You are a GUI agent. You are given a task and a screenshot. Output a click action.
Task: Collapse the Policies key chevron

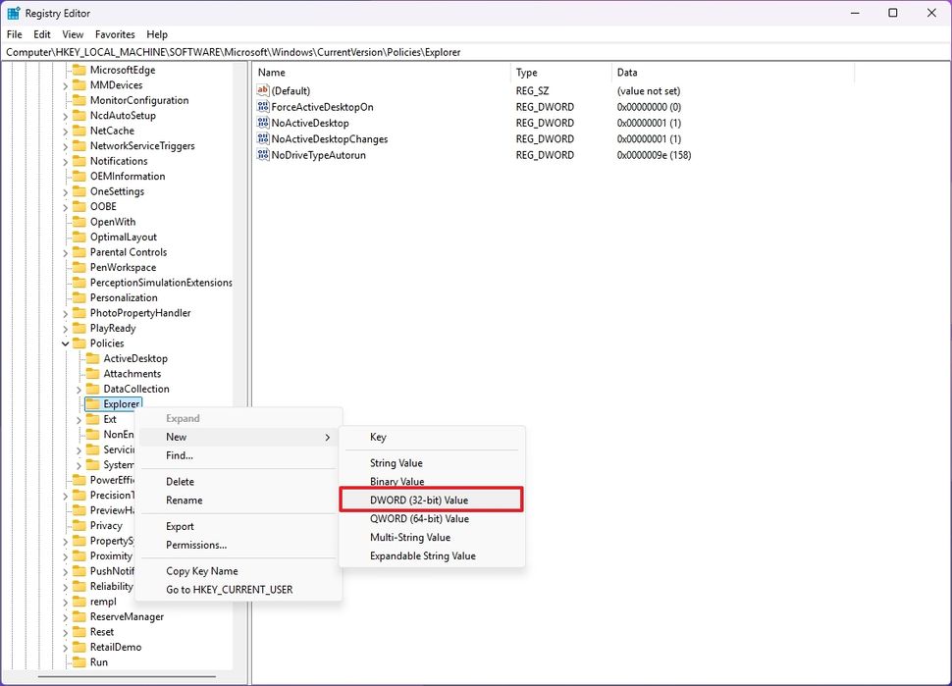(x=65, y=343)
